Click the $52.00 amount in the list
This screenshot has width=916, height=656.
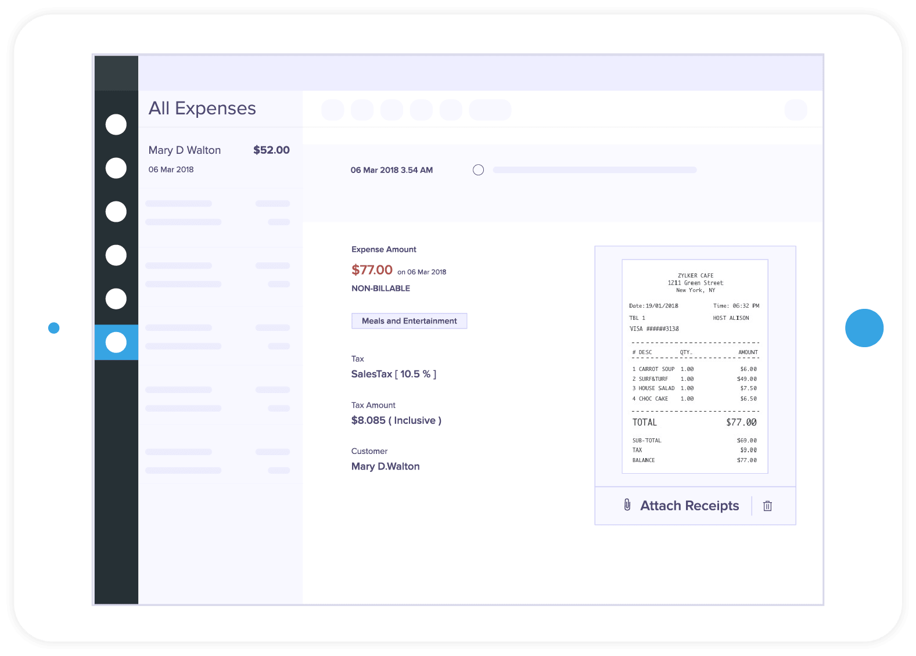click(x=271, y=150)
